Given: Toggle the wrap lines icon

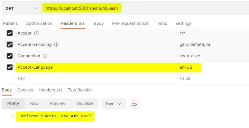Looking at the screenshot, I should [x=134, y=104].
